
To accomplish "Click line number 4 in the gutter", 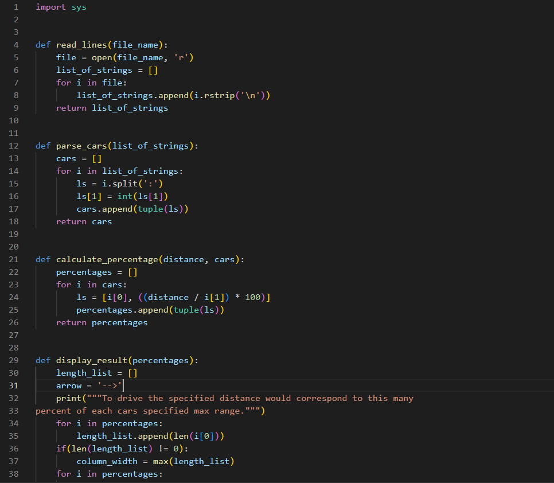I will point(15,45).
